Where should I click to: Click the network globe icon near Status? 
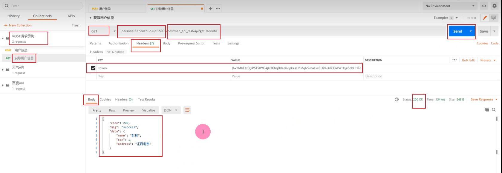(397, 100)
